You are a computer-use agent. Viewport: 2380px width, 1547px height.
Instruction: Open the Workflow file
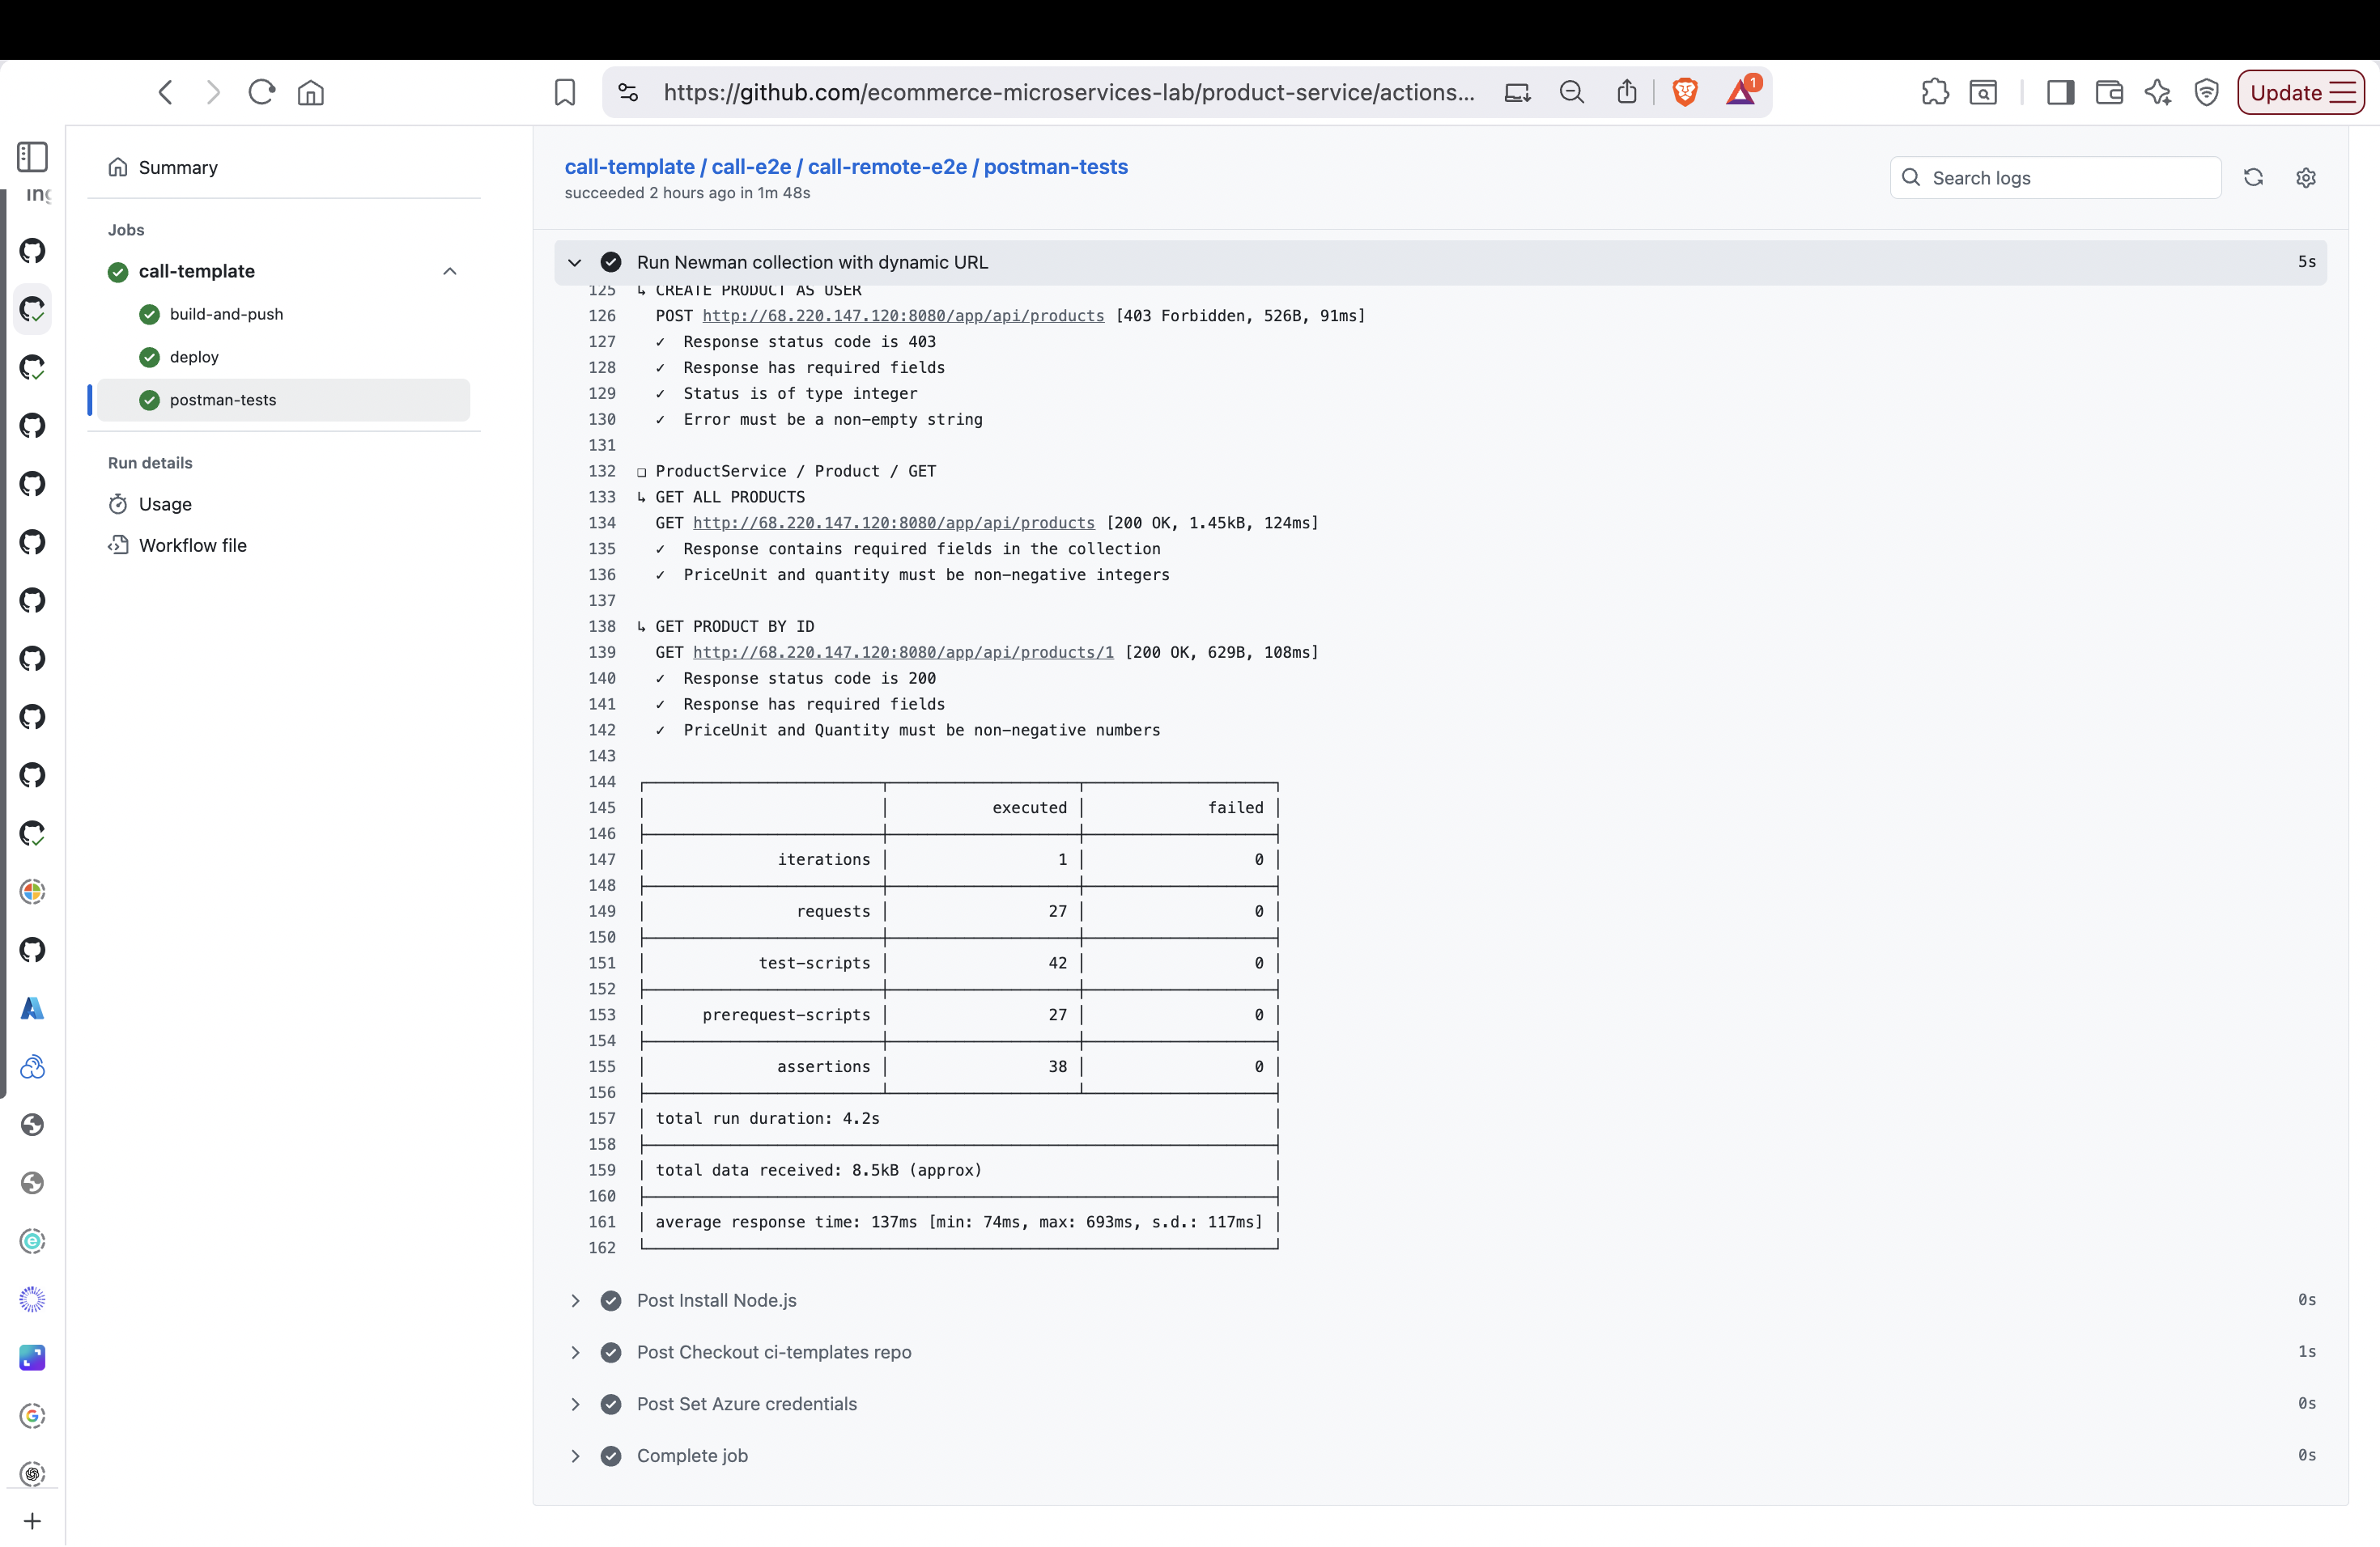pos(192,545)
